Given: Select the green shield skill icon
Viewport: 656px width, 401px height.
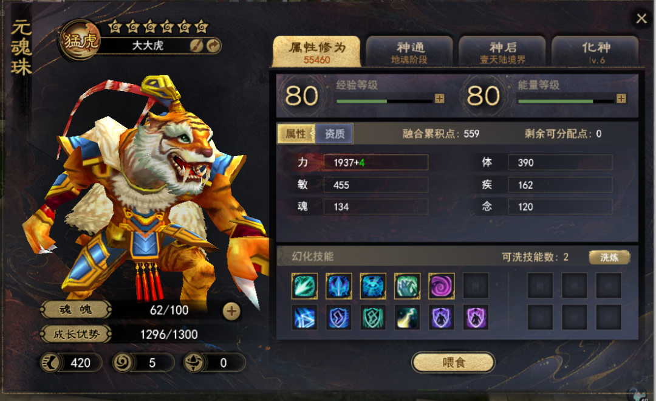Looking at the screenshot, I should 373,318.
